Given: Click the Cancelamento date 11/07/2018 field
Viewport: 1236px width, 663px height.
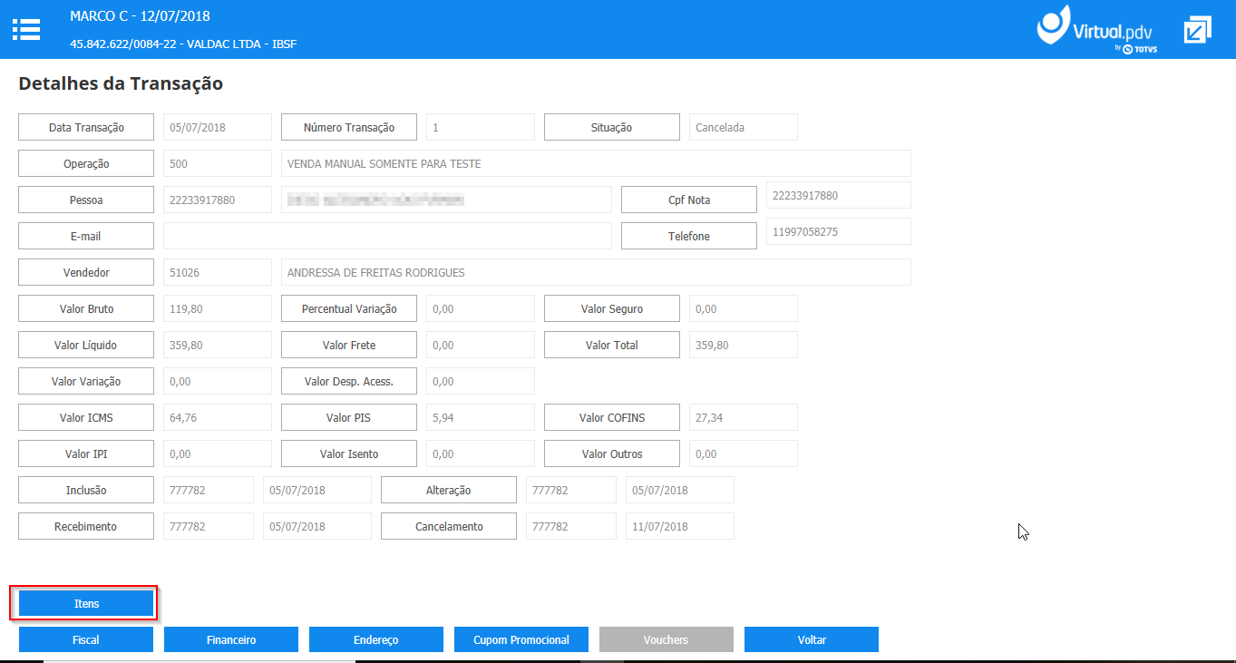Looking at the screenshot, I should [680, 526].
